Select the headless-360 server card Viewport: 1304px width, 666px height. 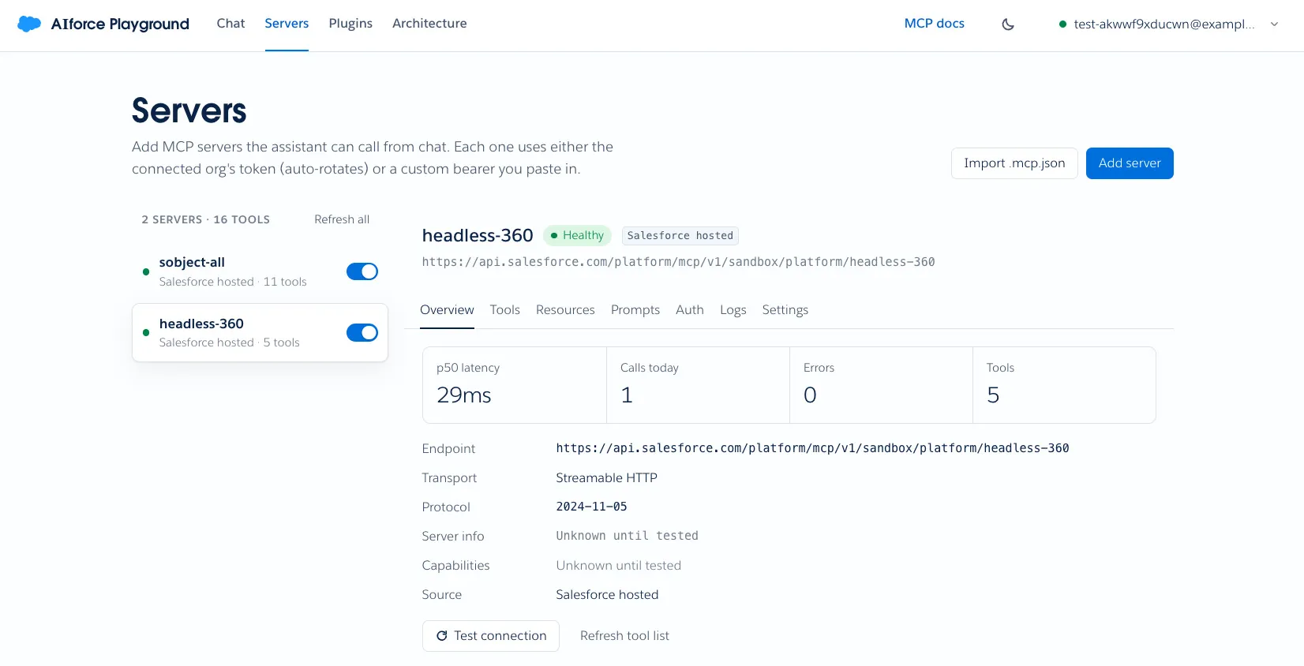260,333
